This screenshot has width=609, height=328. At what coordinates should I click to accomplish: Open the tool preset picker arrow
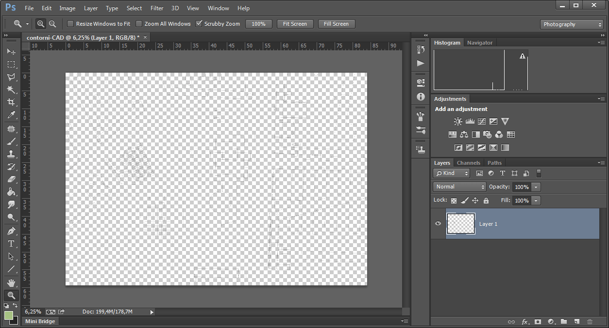pyautogui.click(x=27, y=24)
